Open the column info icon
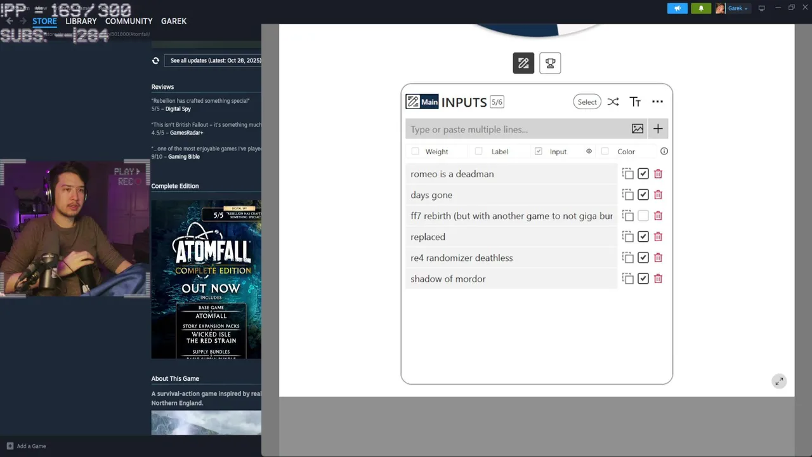This screenshot has width=812, height=457. 664,151
